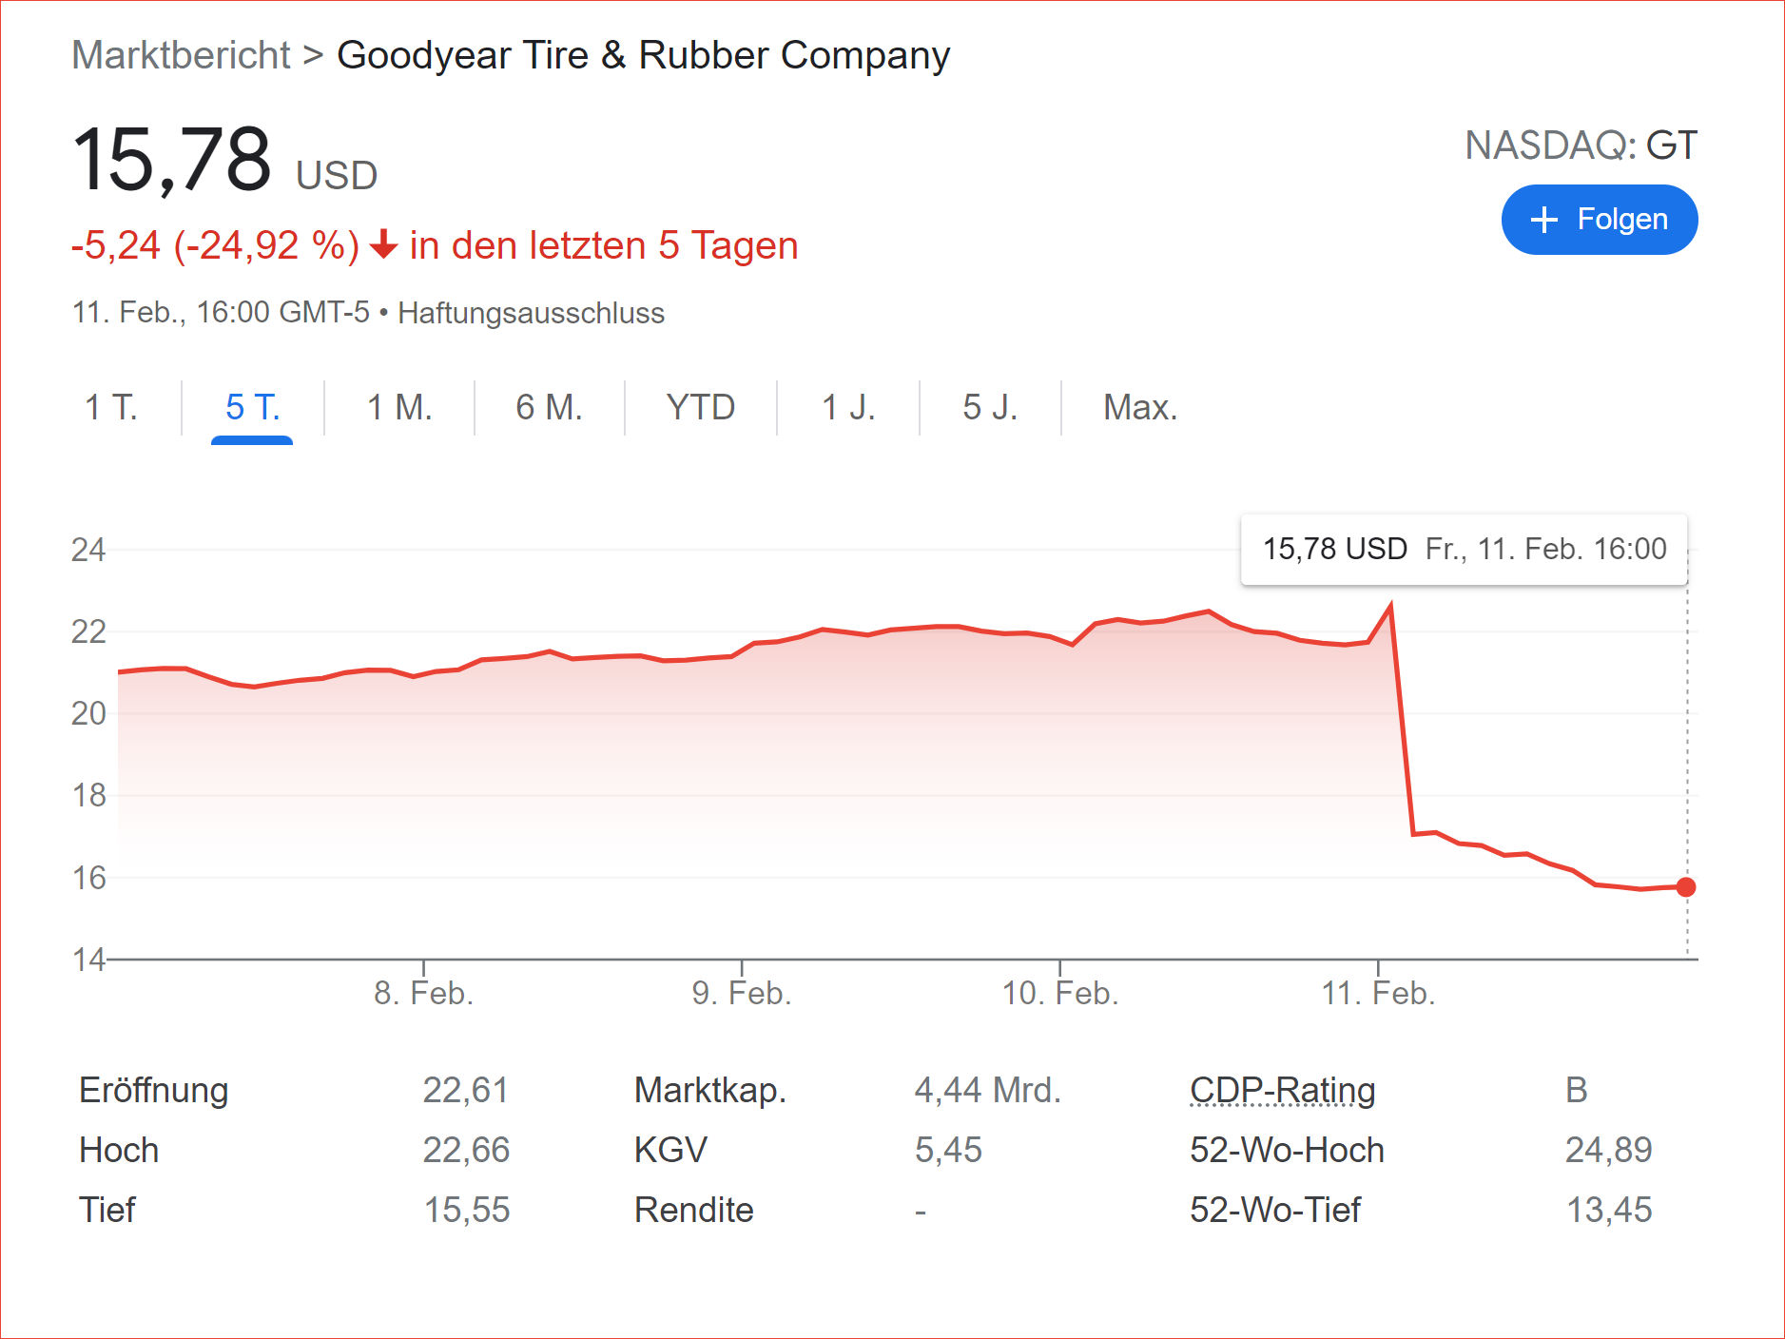This screenshot has width=1785, height=1339.
Task: Click the plus icon on Folgen button
Action: (1543, 220)
